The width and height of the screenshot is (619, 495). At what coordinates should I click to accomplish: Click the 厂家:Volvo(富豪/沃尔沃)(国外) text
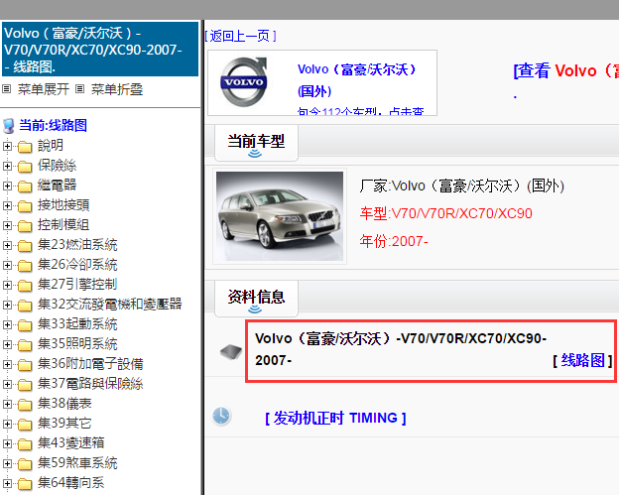pyautogui.click(x=462, y=186)
